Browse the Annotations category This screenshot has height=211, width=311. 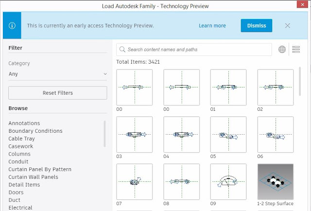[x=24, y=123]
